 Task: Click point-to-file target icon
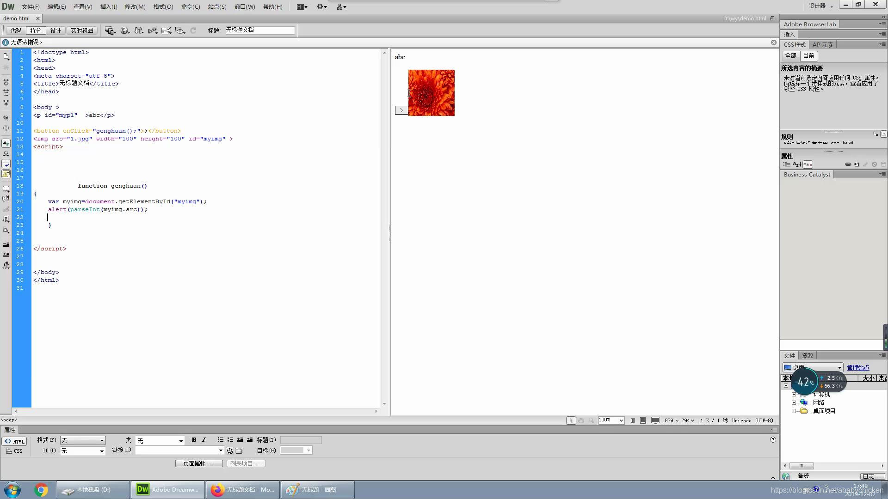[230, 450]
